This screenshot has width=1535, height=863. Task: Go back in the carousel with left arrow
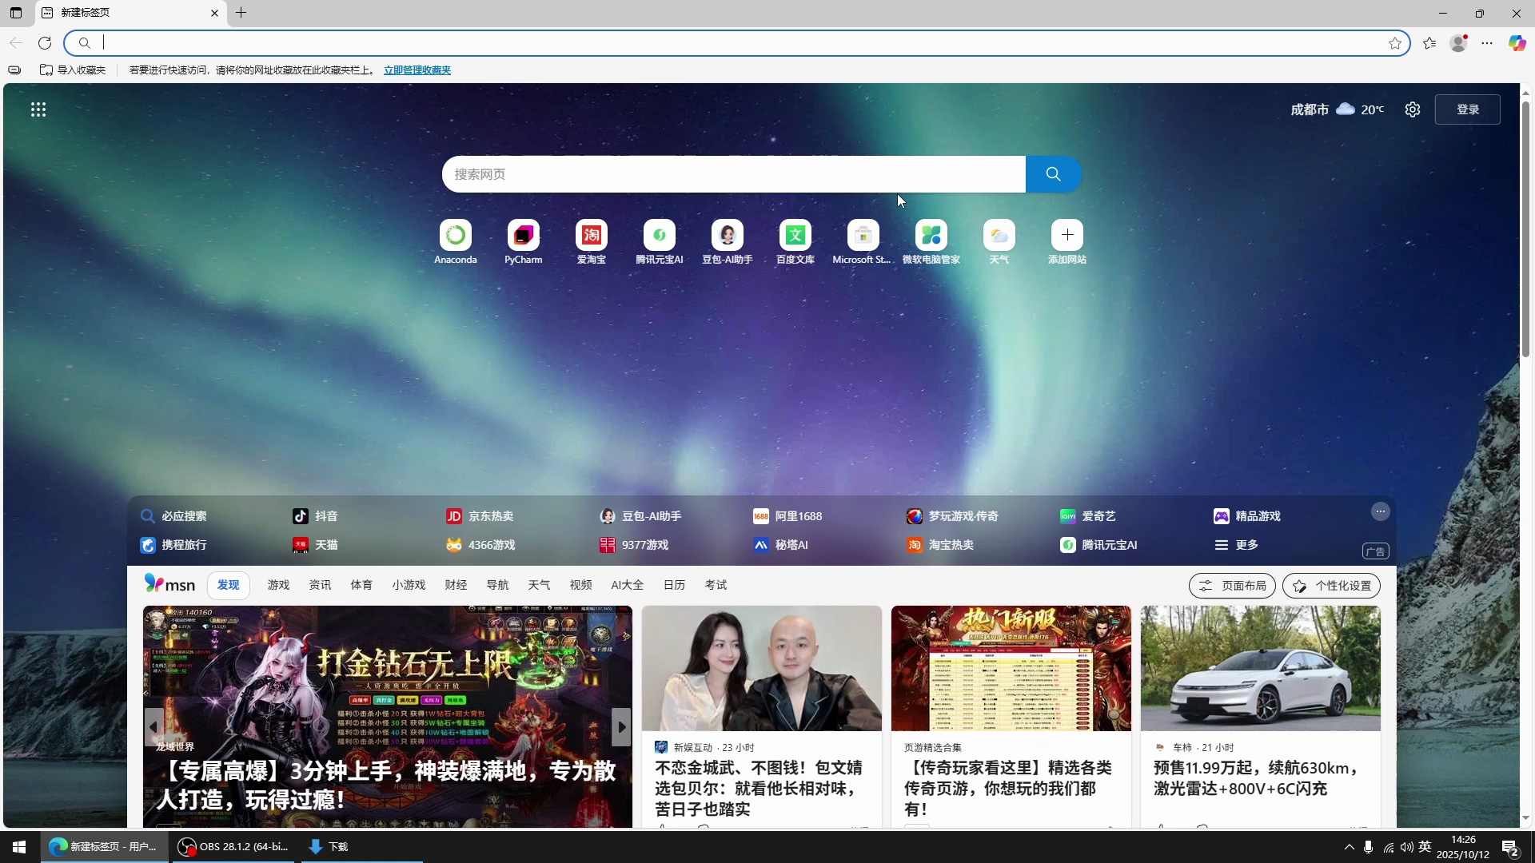coord(153,727)
